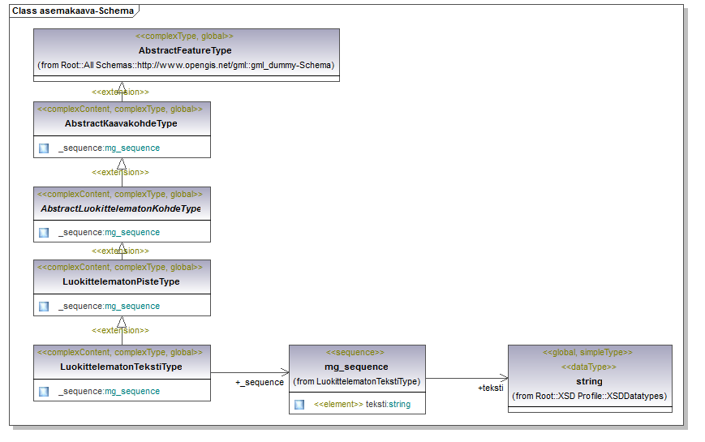Screen dimensions: 705x442
Task: Pick the LuokittelematonPisteType class name
Action: (121, 281)
